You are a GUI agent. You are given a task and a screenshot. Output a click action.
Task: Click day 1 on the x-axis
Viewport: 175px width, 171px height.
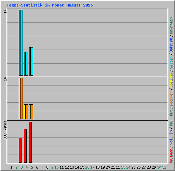click(x=11, y=167)
